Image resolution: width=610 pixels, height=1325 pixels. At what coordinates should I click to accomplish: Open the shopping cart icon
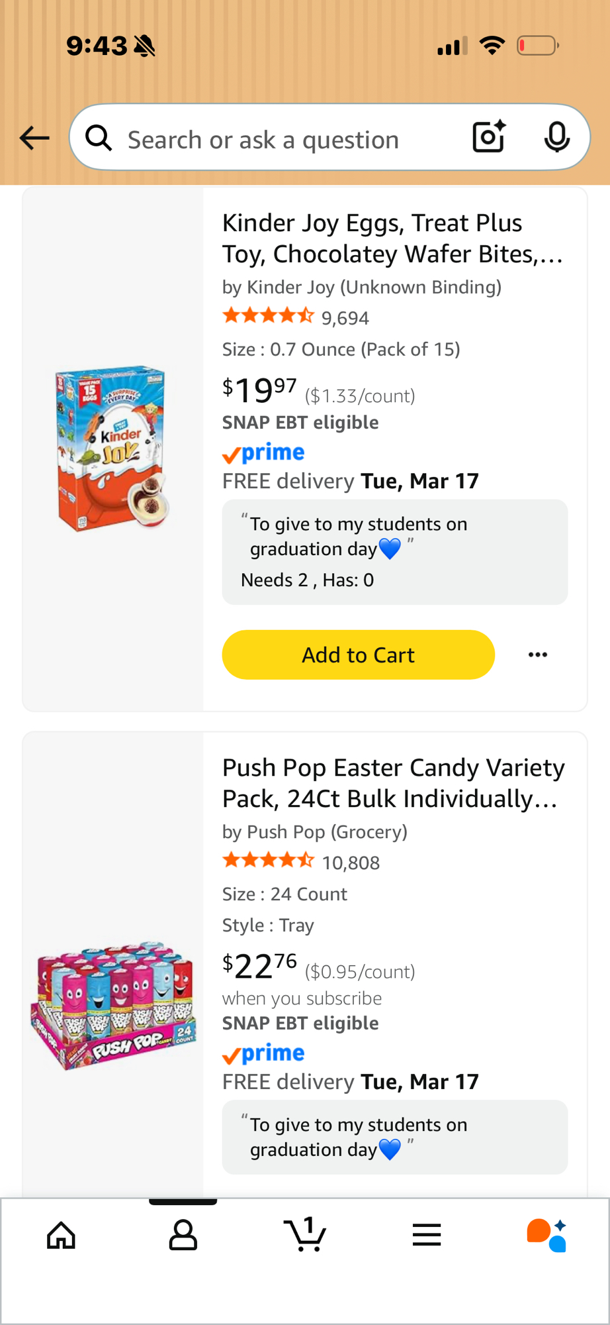coord(305,1235)
